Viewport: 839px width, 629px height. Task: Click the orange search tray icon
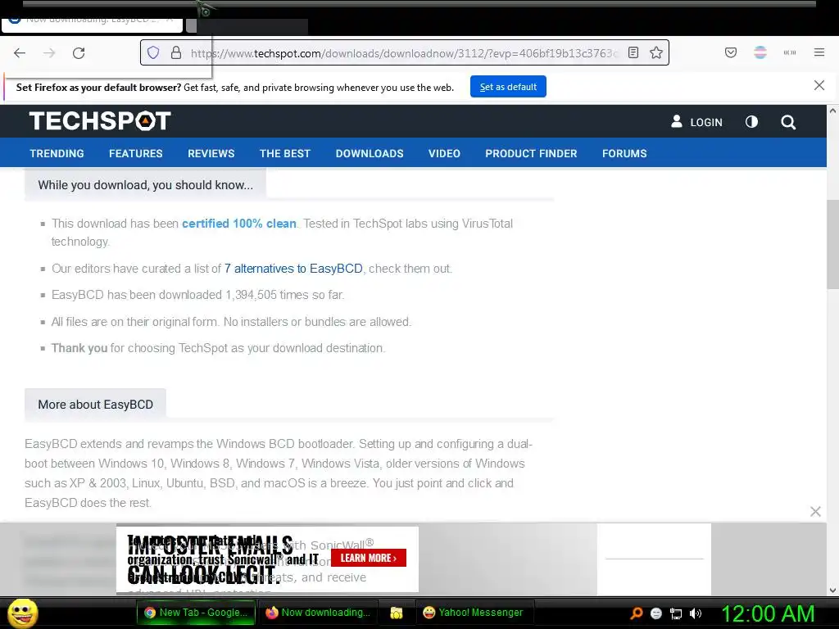pyautogui.click(x=636, y=613)
